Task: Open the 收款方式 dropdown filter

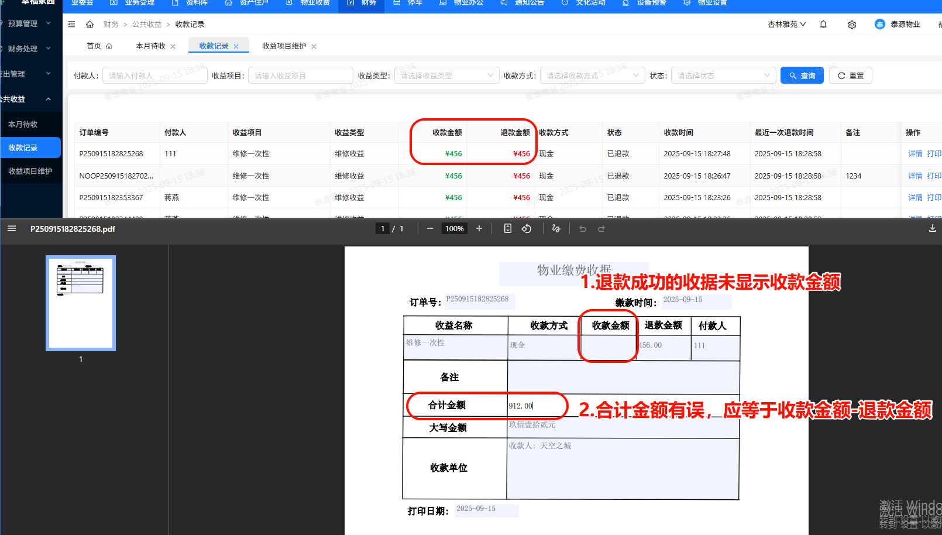Action: coord(592,75)
